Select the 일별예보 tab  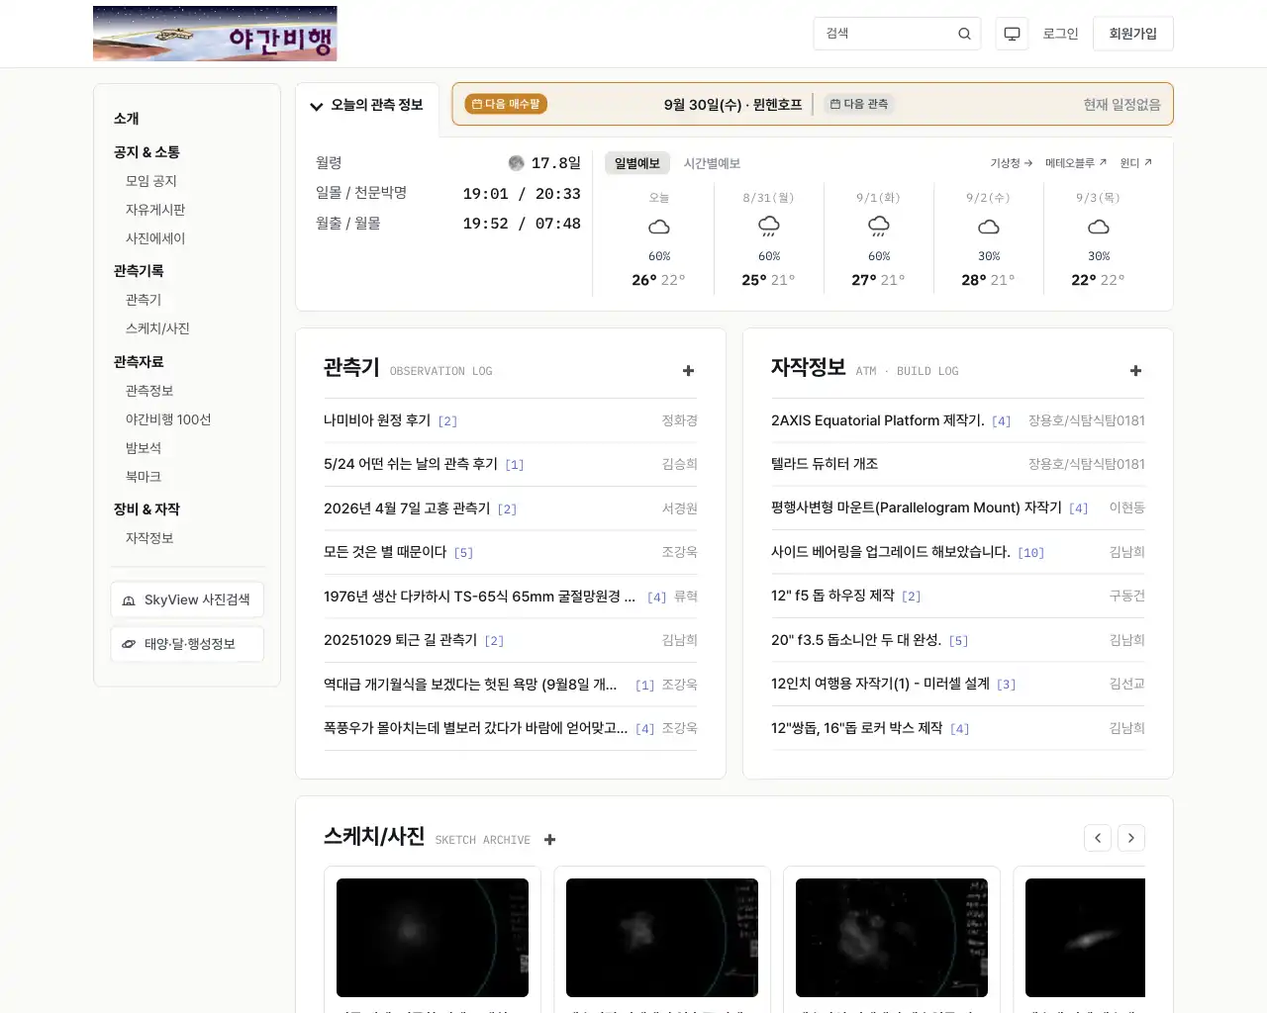click(x=637, y=163)
